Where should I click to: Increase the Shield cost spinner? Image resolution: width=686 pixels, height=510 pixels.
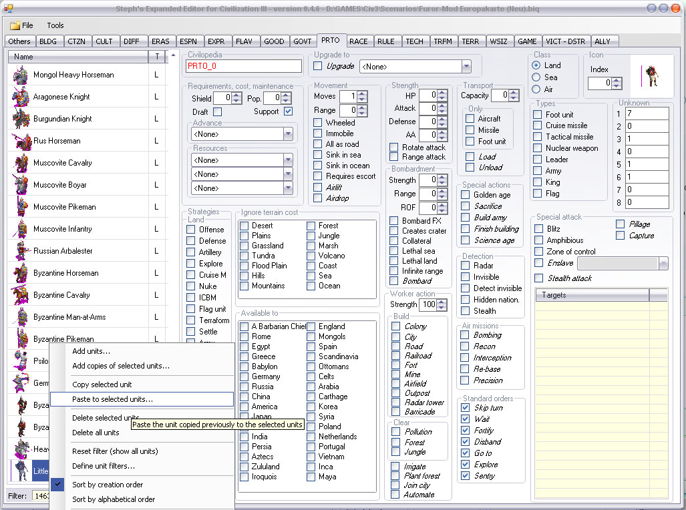[236, 95]
